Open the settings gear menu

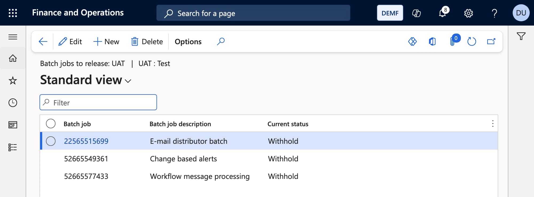[468, 13]
